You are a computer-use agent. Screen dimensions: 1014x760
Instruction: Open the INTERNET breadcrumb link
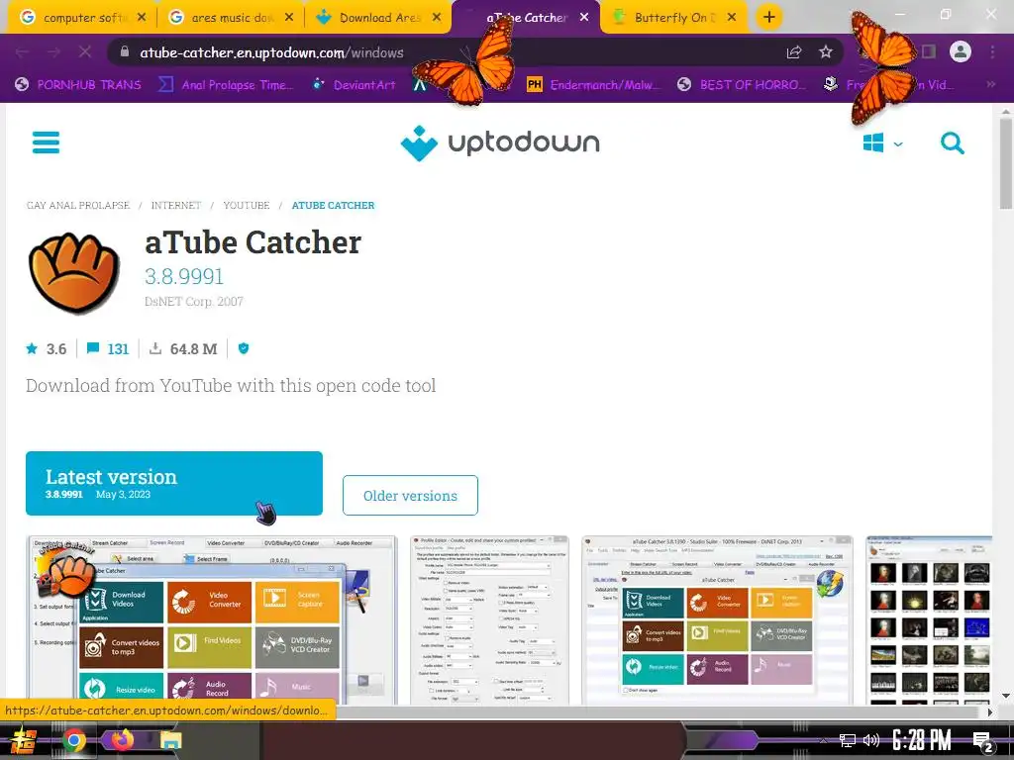176,205
